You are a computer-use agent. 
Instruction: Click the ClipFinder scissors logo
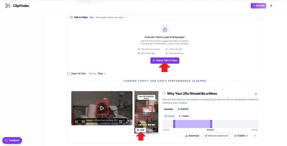[x=8, y=6]
